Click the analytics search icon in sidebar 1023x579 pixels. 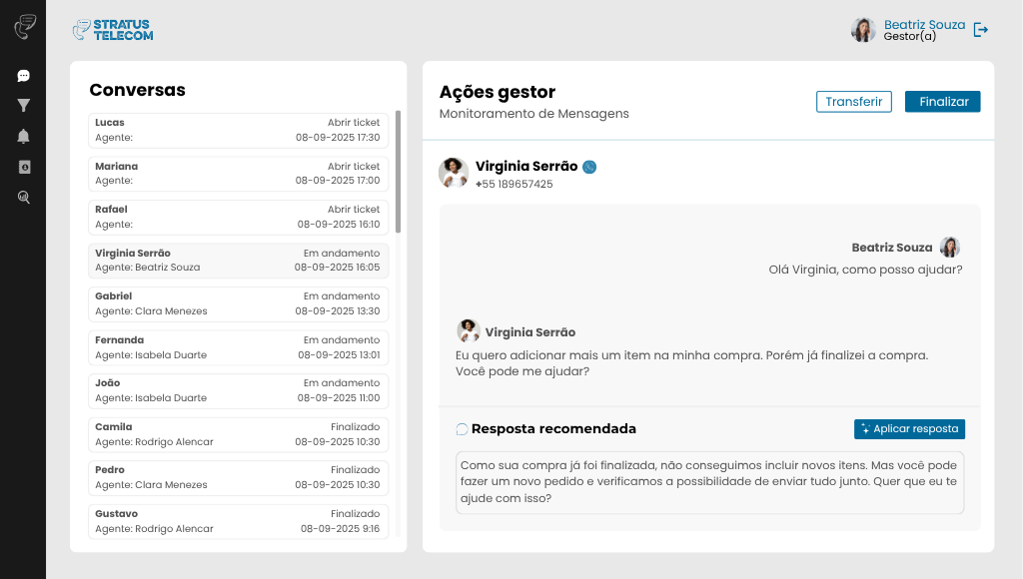pyautogui.click(x=23, y=198)
